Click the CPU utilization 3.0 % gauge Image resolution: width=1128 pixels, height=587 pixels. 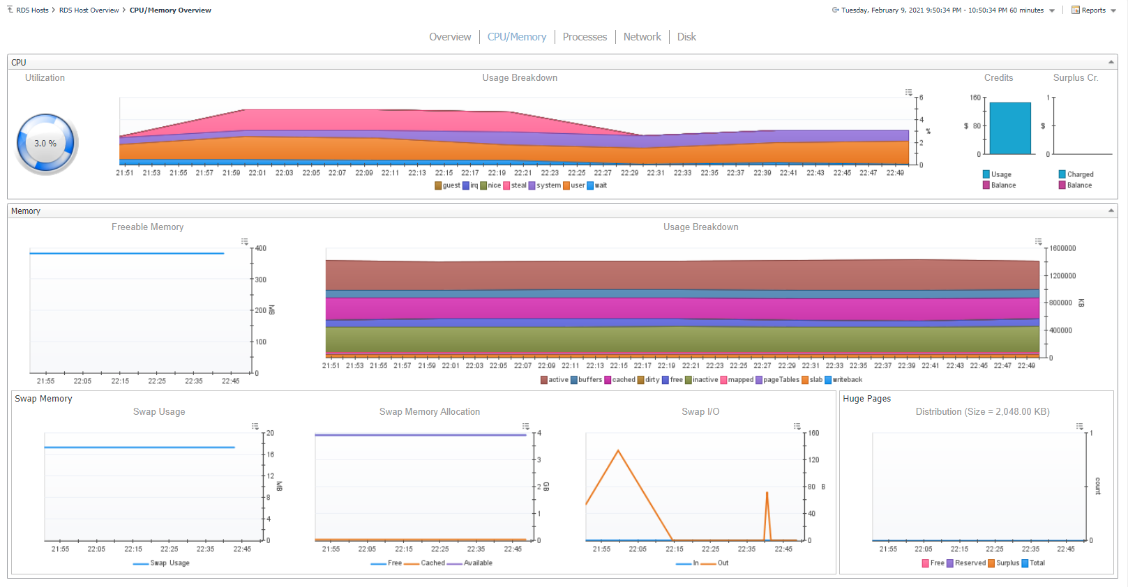(46, 144)
